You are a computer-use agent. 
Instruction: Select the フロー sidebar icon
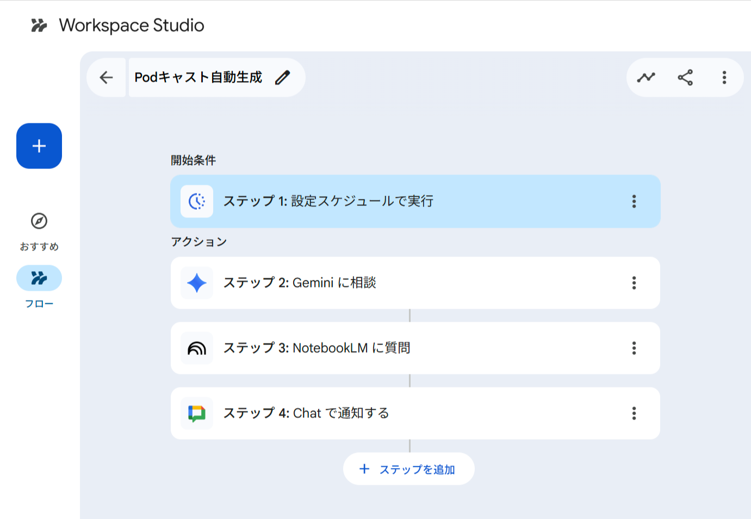[39, 278]
